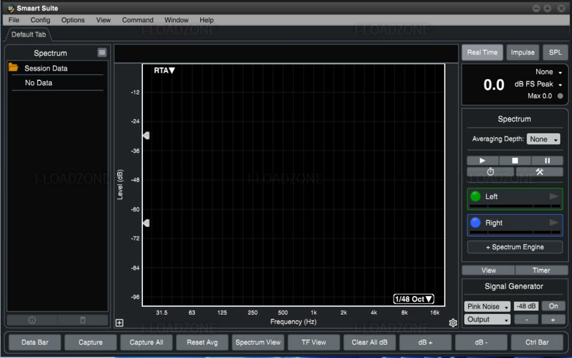Start measurement with the play button
Screen dimensions: 572x358
click(x=482, y=160)
